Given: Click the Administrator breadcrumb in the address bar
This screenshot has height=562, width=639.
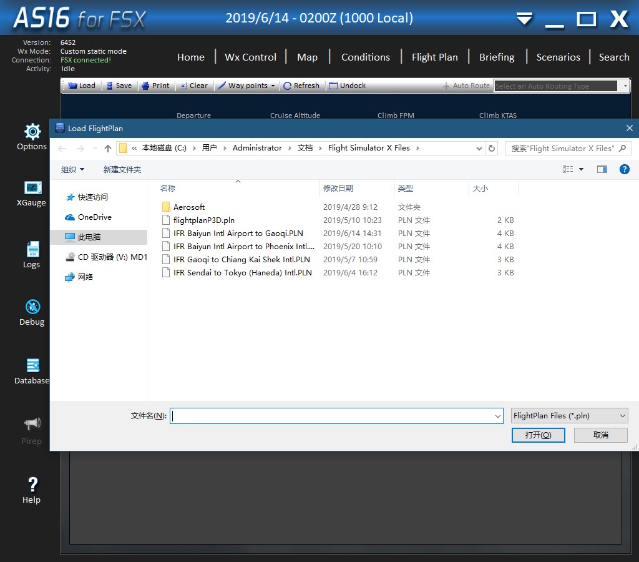Looking at the screenshot, I should click(257, 148).
